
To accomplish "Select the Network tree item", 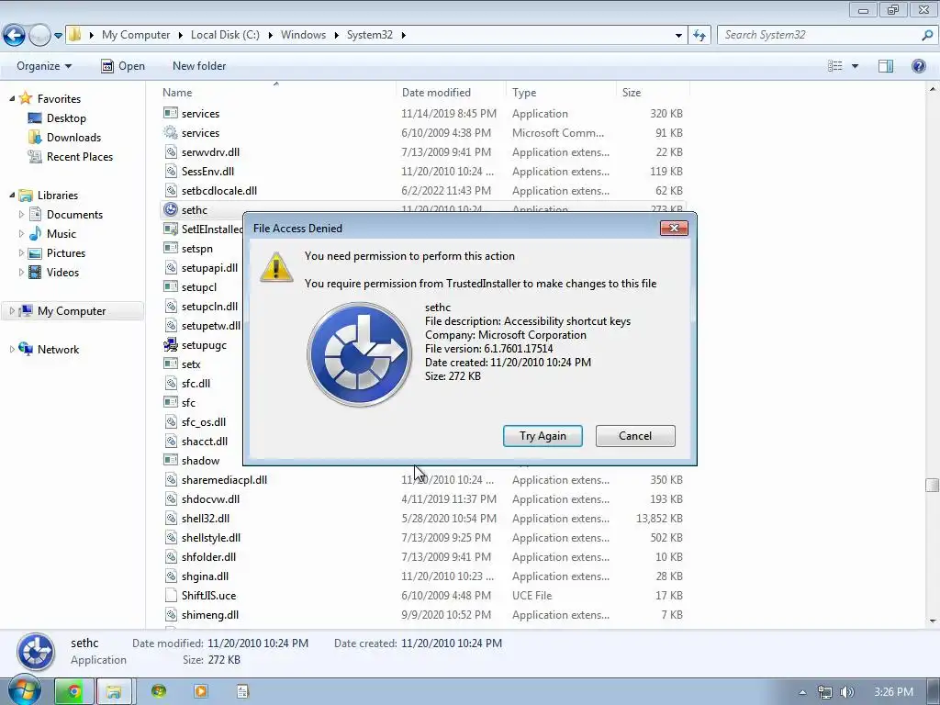I will (58, 349).
